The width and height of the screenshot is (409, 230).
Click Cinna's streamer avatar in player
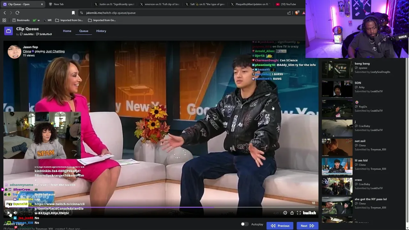point(14,52)
